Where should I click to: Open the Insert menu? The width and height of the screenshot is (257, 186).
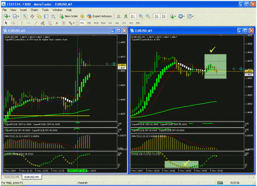pyautogui.click(x=23, y=10)
